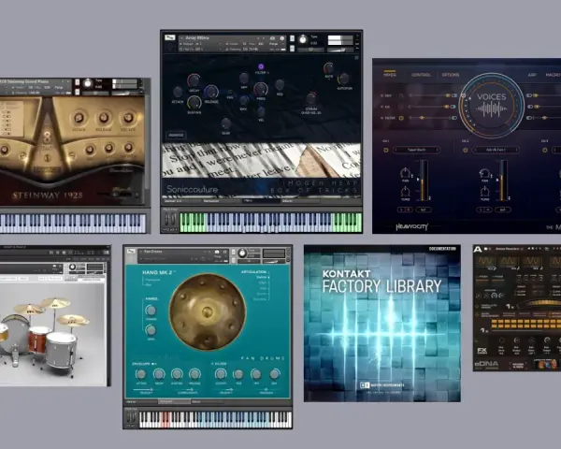This screenshot has width=561, height=449.
Task: Adjust the Heavyocity Filter row slider
Action: click(430, 118)
